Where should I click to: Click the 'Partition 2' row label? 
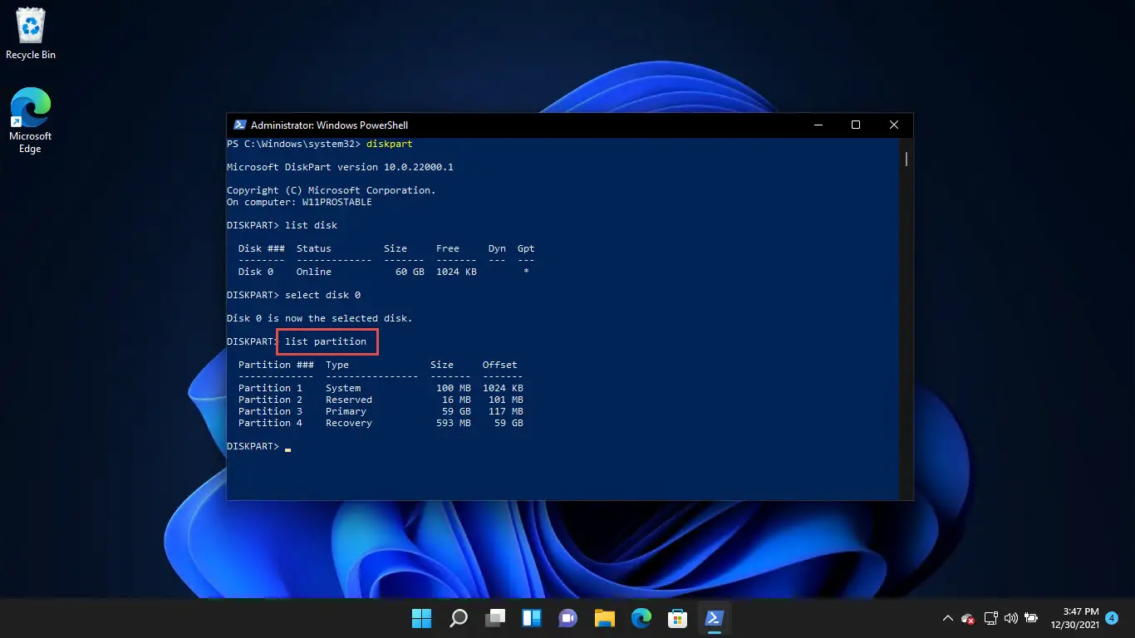pos(270,400)
